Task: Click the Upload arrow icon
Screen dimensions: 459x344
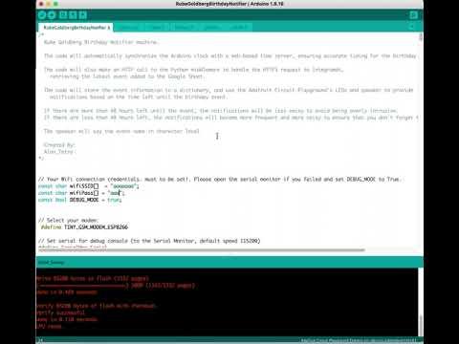Action: [x=52, y=15]
